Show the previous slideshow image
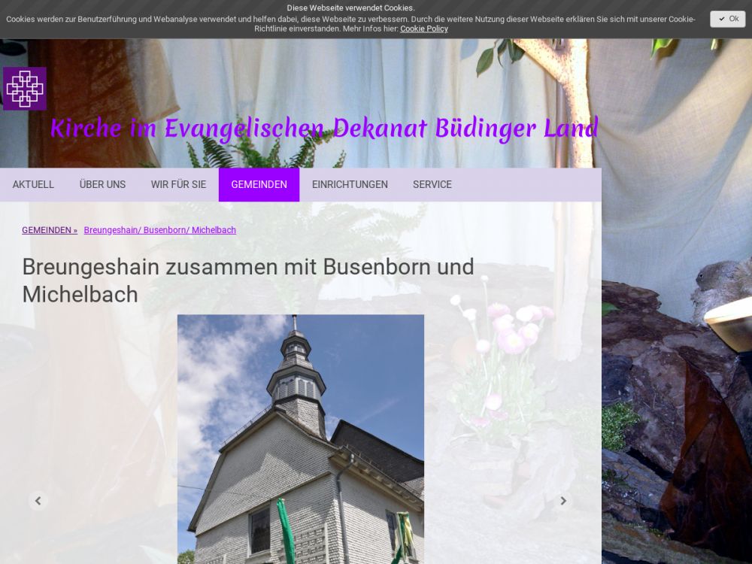The width and height of the screenshot is (752, 564). click(x=38, y=501)
